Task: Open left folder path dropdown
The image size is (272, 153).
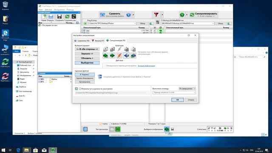Action: (135, 23)
